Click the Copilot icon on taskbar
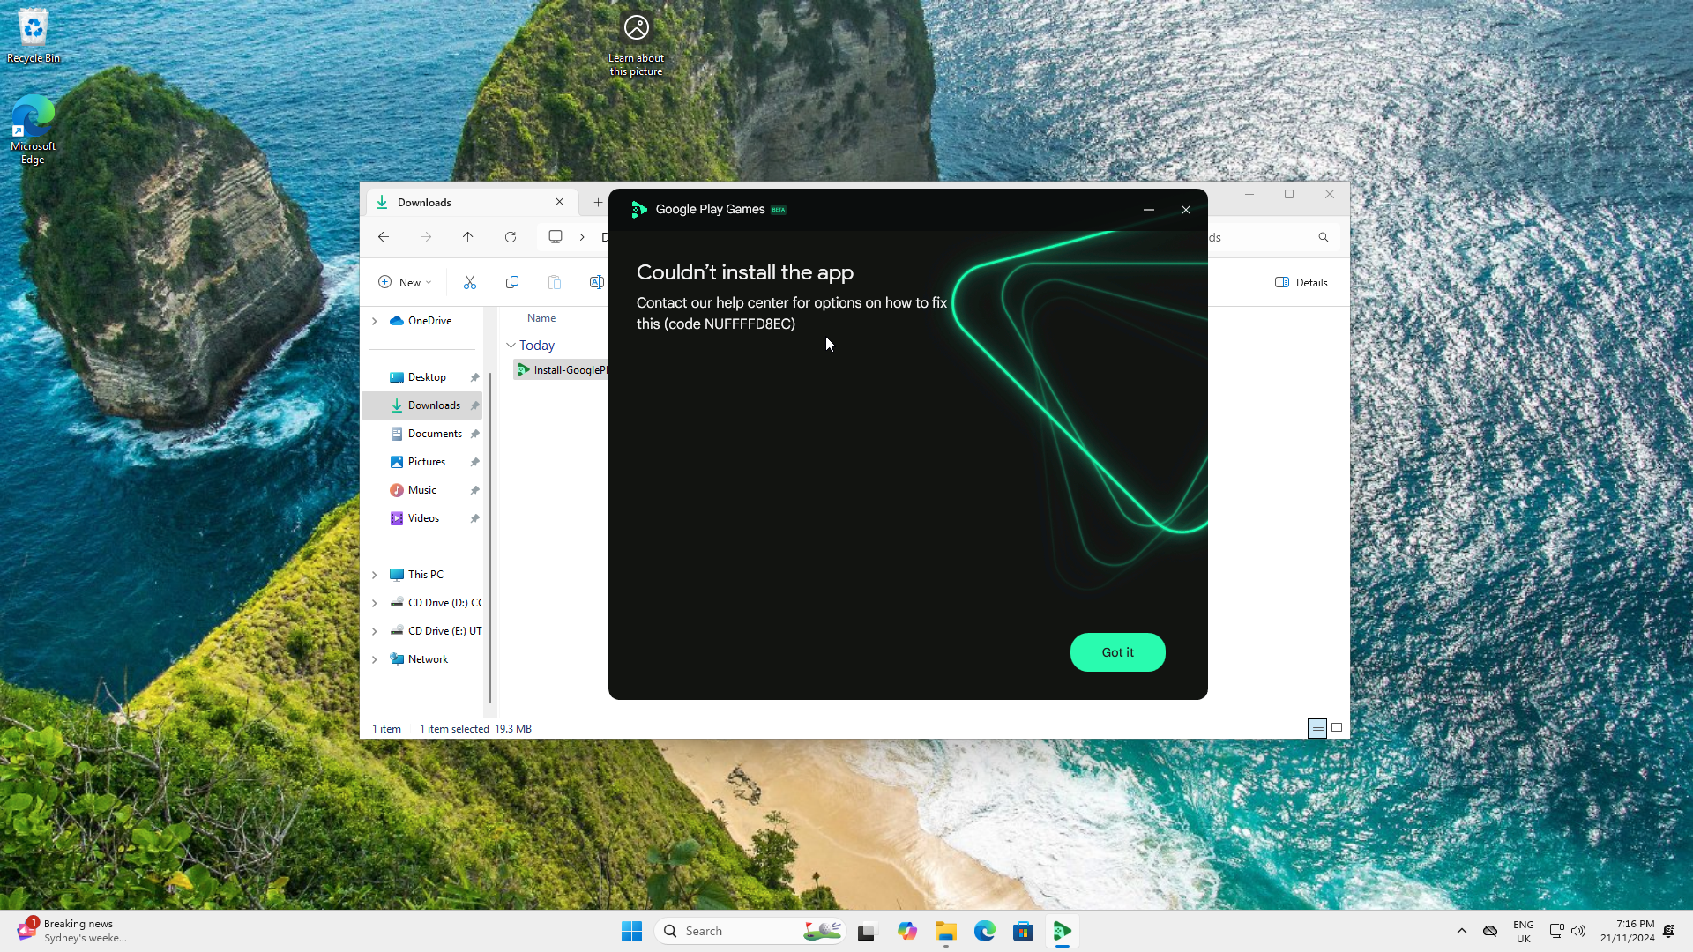Viewport: 1693px width, 952px height. pyautogui.click(x=907, y=931)
